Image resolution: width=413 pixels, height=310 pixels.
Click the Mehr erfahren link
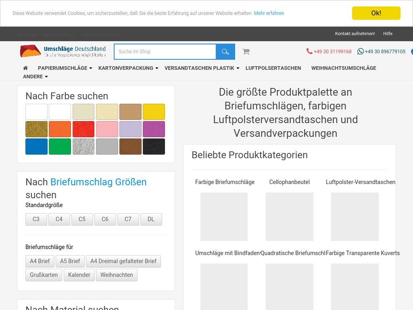point(269,13)
